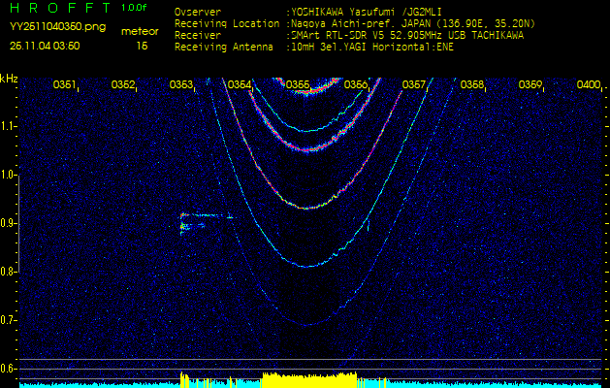This screenshot has width=610, height=388.
Task: Click the 1.1 kHz axis label
Action: click(9, 126)
